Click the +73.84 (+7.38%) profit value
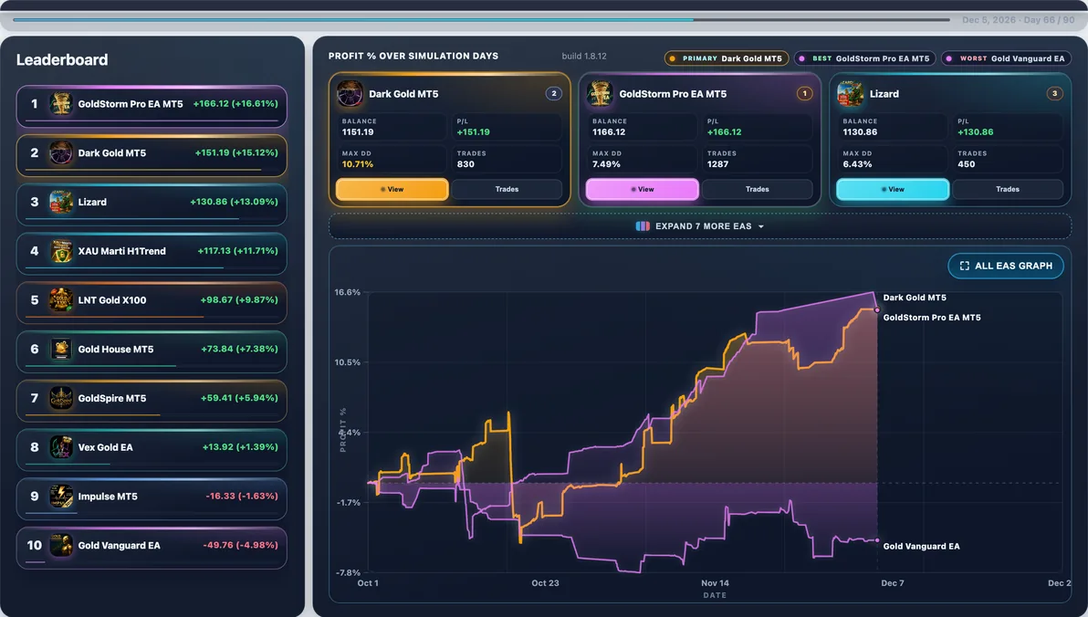1088x617 pixels. (239, 349)
